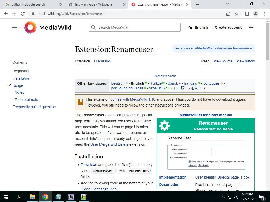Viewport: 270px width, 202px height.
Task: Open File Explorer from taskbar
Action: point(32,197)
